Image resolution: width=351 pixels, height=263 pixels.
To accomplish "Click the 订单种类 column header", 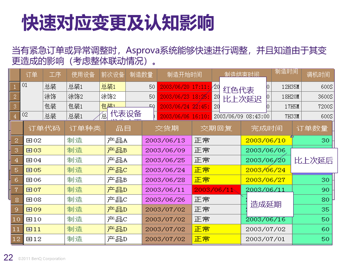I will (x=85, y=128).
